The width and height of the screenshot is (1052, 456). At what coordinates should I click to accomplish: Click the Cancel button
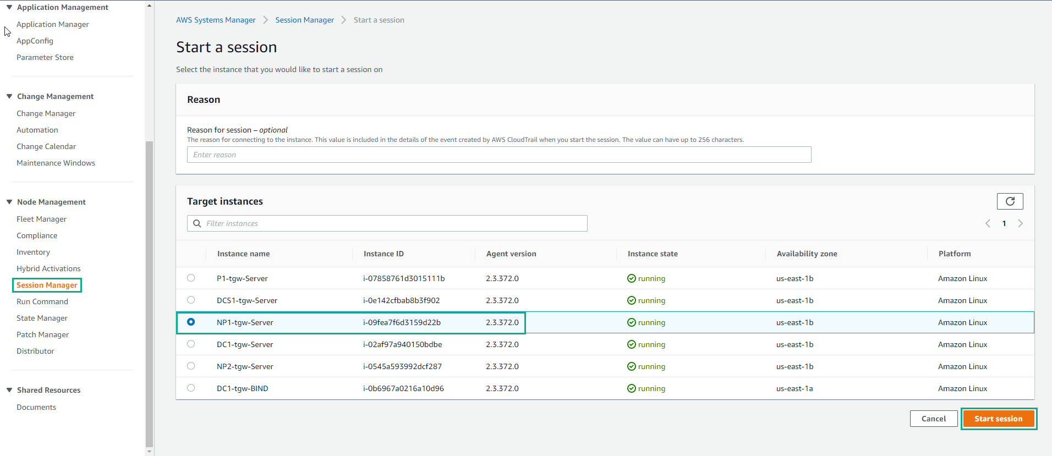934,419
